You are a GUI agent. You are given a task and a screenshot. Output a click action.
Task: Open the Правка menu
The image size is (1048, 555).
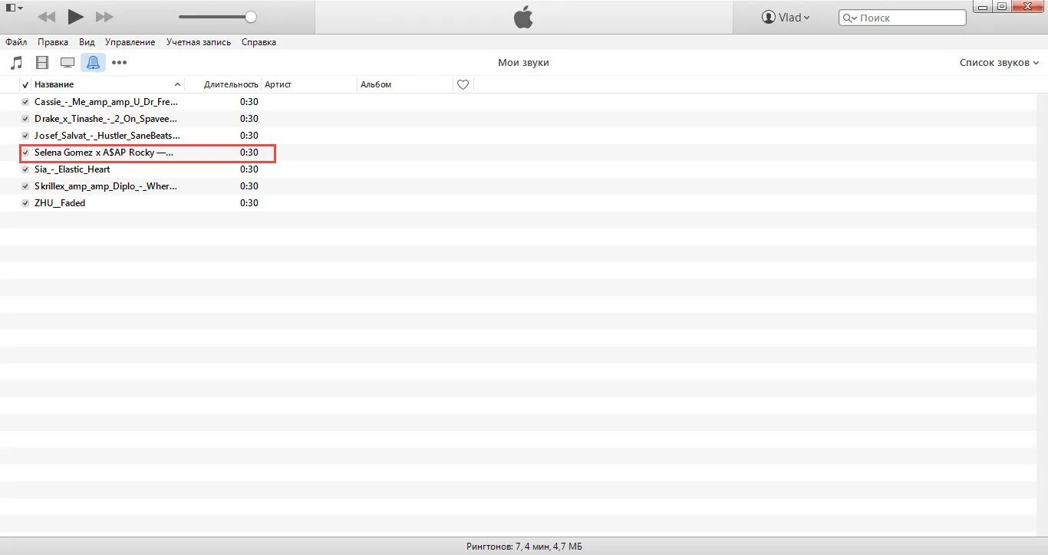53,42
